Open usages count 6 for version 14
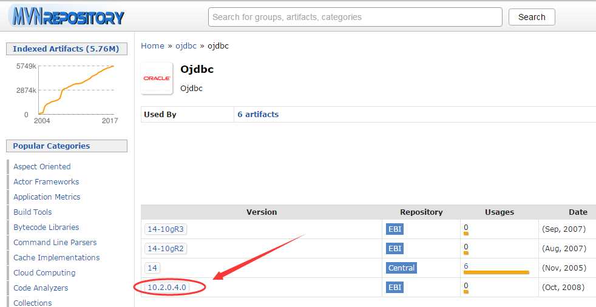 [x=466, y=266]
